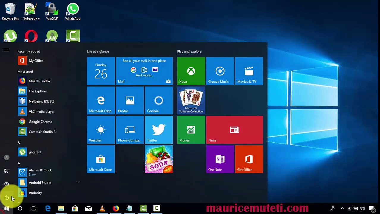
Task: Open the OneNote tile
Action: (220, 159)
